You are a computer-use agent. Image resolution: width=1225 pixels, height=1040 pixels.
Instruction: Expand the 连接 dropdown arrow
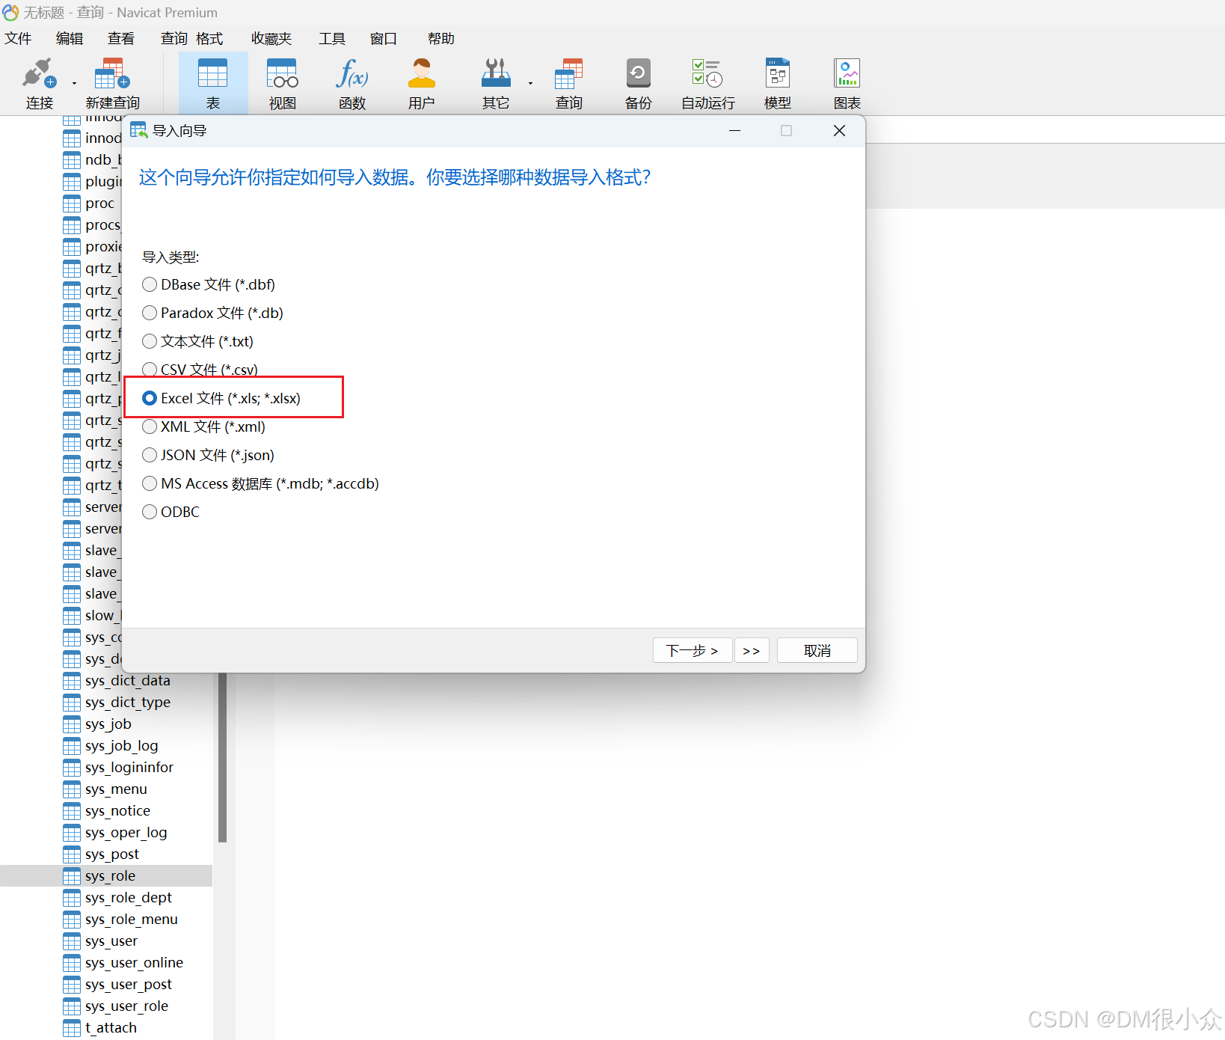click(74, 83)
